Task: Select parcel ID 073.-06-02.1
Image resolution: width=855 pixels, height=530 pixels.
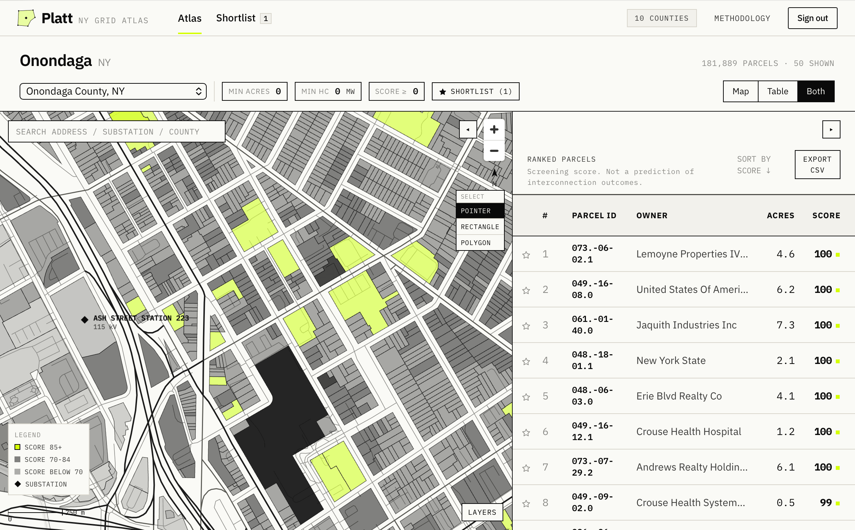Action: tap(592, 254)
